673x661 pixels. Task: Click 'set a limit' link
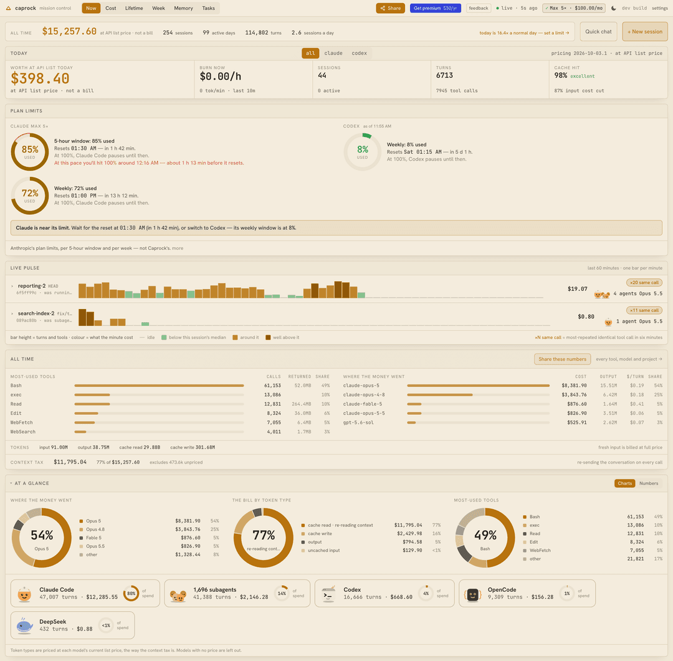pos(556,33)
